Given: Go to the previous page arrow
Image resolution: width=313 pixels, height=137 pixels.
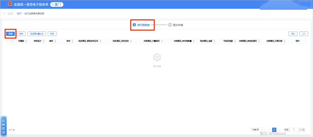Looking at the screenshot, I should click(x=269, y=130).
